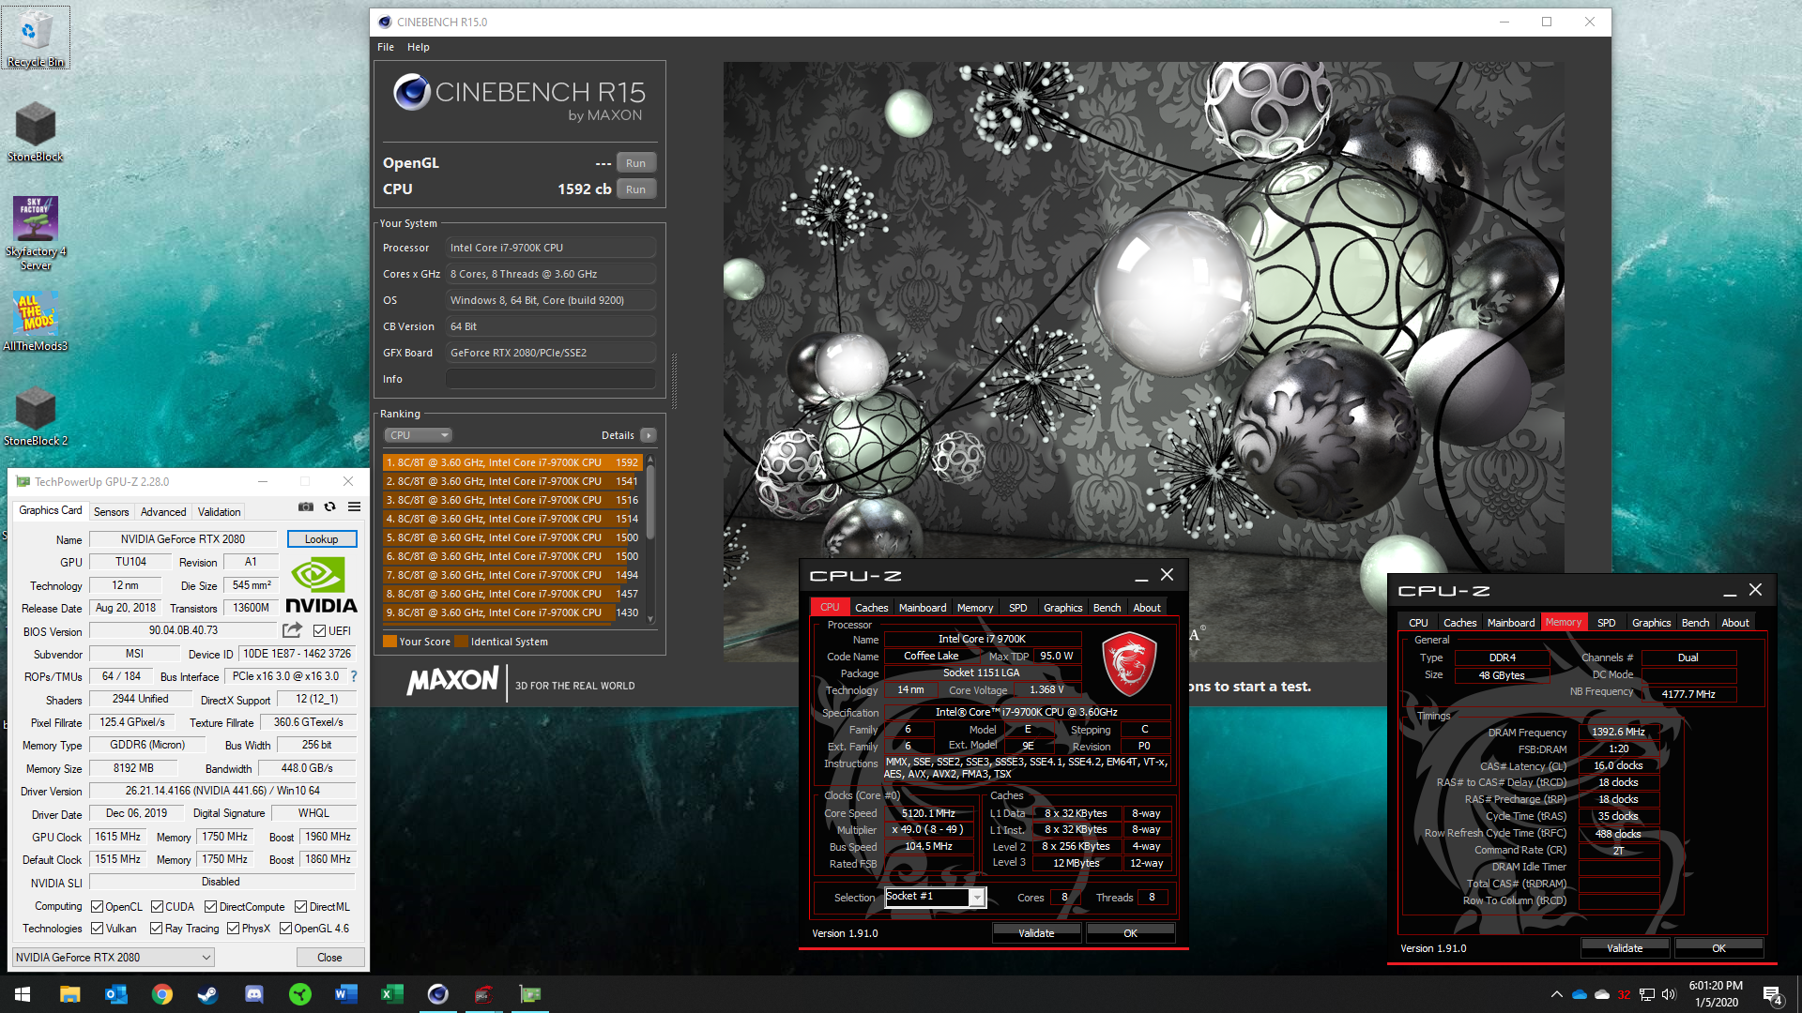Screen dimensions: 1802x1013
Task: Open Cinebench Help menu
Action: coord(419,47)
